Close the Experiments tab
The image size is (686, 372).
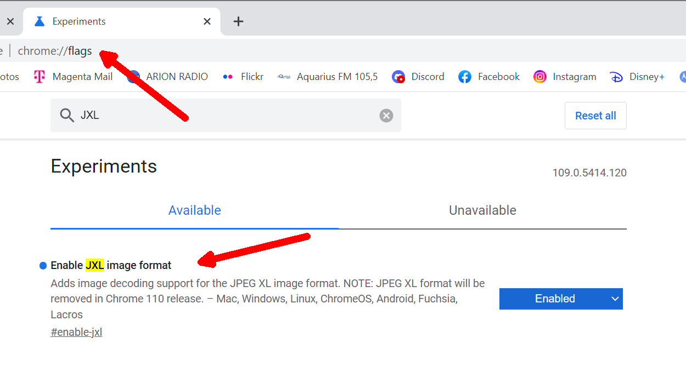[x=207, y=21]
